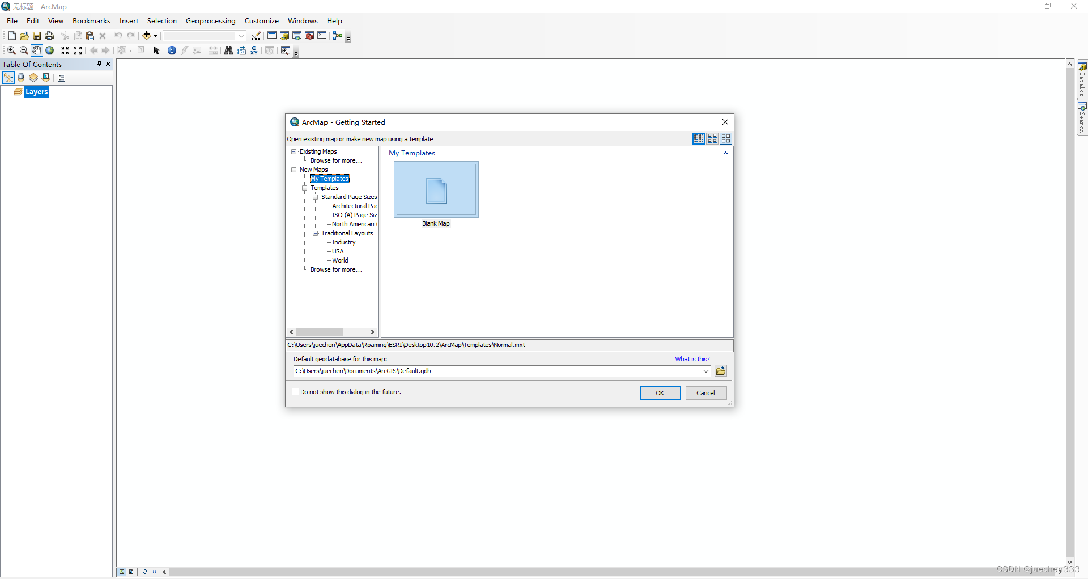The image size is (1088, 579).
Task: Select the Zoom In tool
Action: pyautogui.click(x=11, y=50)
